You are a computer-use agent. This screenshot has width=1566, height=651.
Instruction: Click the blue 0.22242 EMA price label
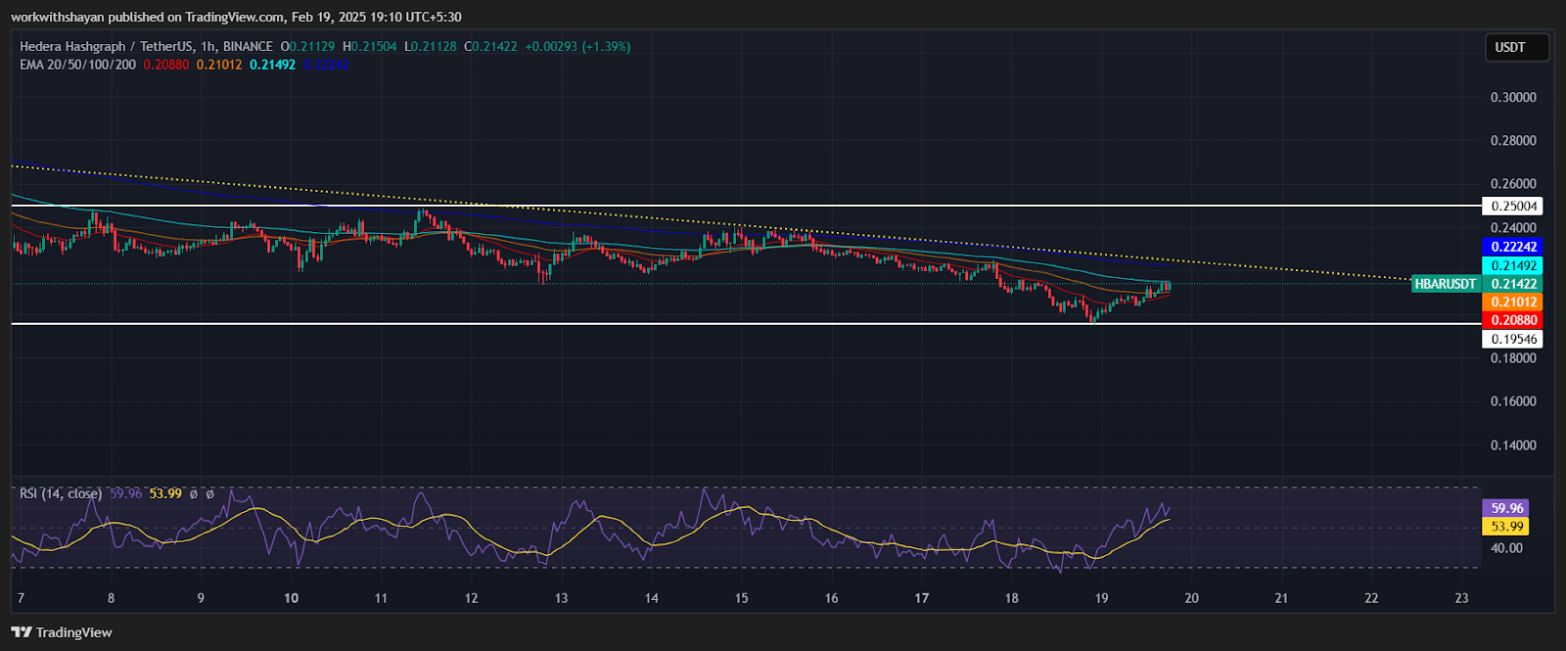tap(1513, 247)
